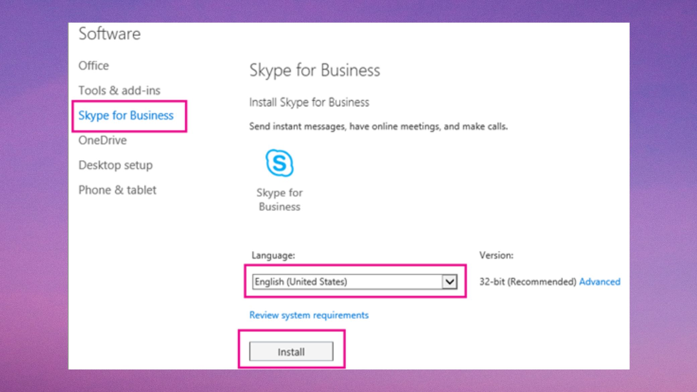Viewport: 697px width, 392px height.
Task: Open Phone & tablet section
Action: [x=117, y=190]
